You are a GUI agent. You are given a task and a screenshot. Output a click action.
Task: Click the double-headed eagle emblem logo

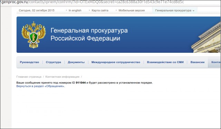pos(33,35)
